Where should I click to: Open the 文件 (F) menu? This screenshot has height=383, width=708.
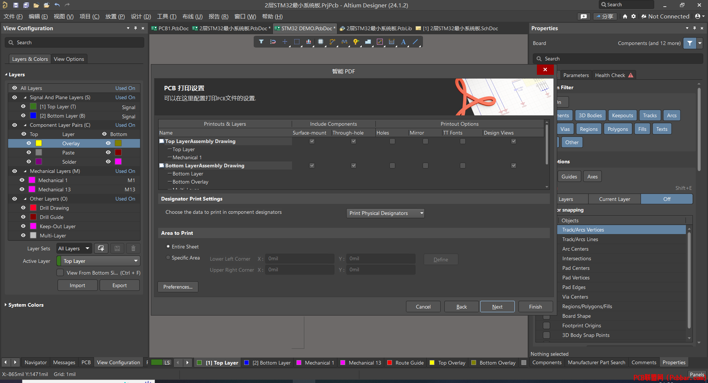(x=13, y=17)
